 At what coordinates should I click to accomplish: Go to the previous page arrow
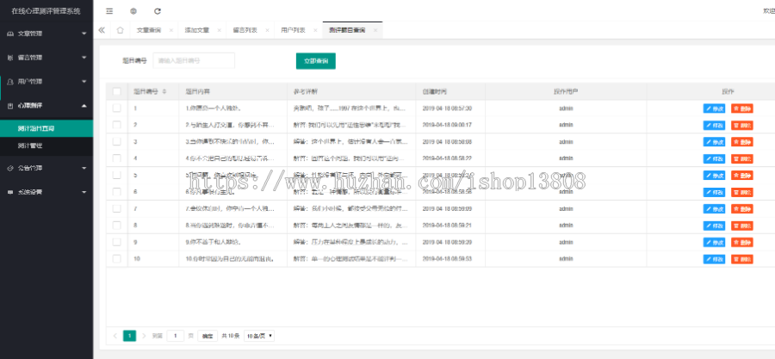(x=115, y=336)
